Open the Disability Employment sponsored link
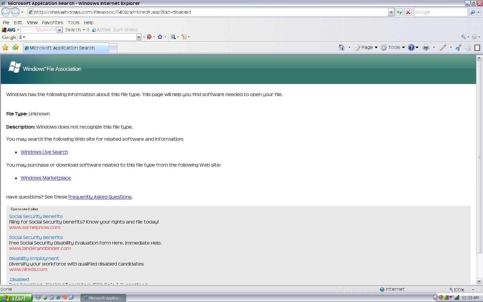Image resolution: width=483 pixels, height=302 pixels. [x=34, y=259]
